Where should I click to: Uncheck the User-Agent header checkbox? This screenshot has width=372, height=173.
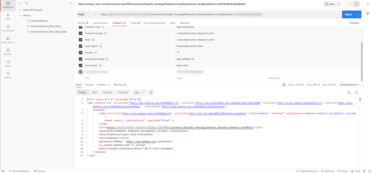click(81, 46)
